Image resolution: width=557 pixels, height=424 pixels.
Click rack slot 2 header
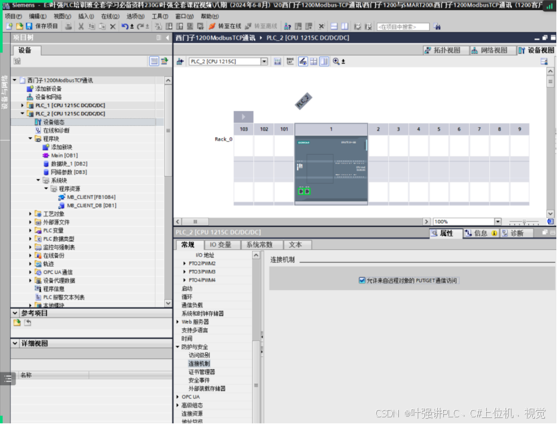point(378,129)
